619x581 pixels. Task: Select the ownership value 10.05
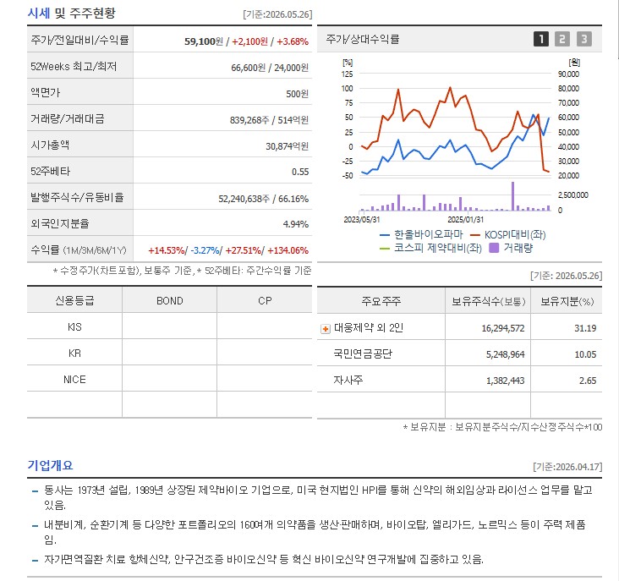[x=585, y=354]
